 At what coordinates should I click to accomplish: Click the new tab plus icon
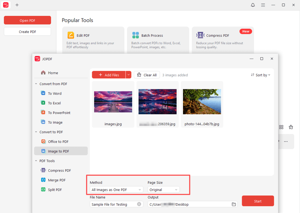tap(17, 5)
